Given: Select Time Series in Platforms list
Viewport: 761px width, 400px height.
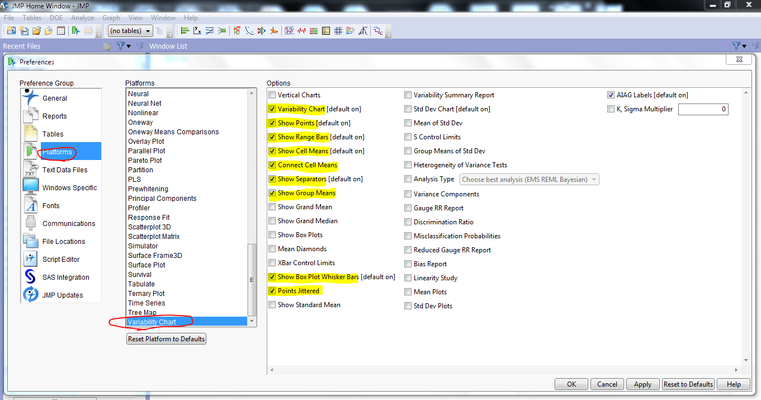Looking at the screenshot, I should tap(187, 303).
